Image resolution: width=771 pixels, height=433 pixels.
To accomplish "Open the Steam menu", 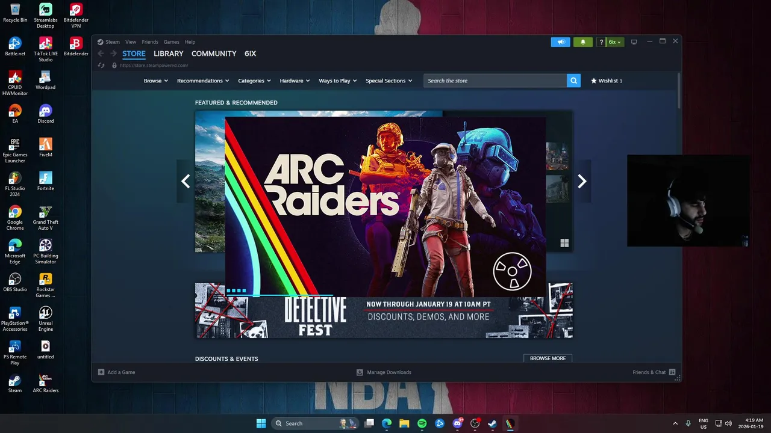I will [x=113, y=42].
